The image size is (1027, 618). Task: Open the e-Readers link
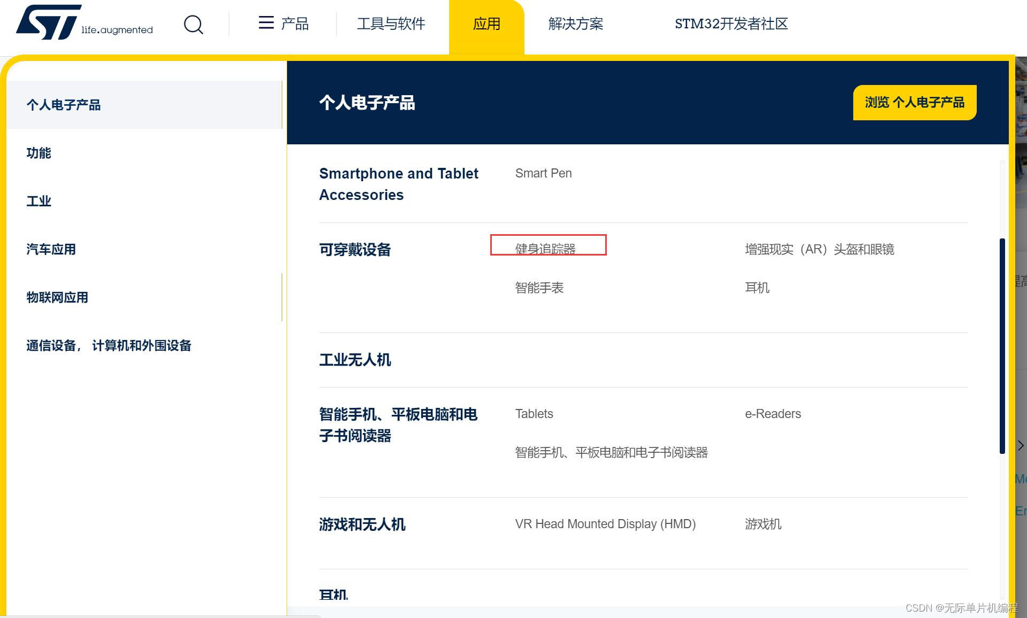click(x=773, y=414)
